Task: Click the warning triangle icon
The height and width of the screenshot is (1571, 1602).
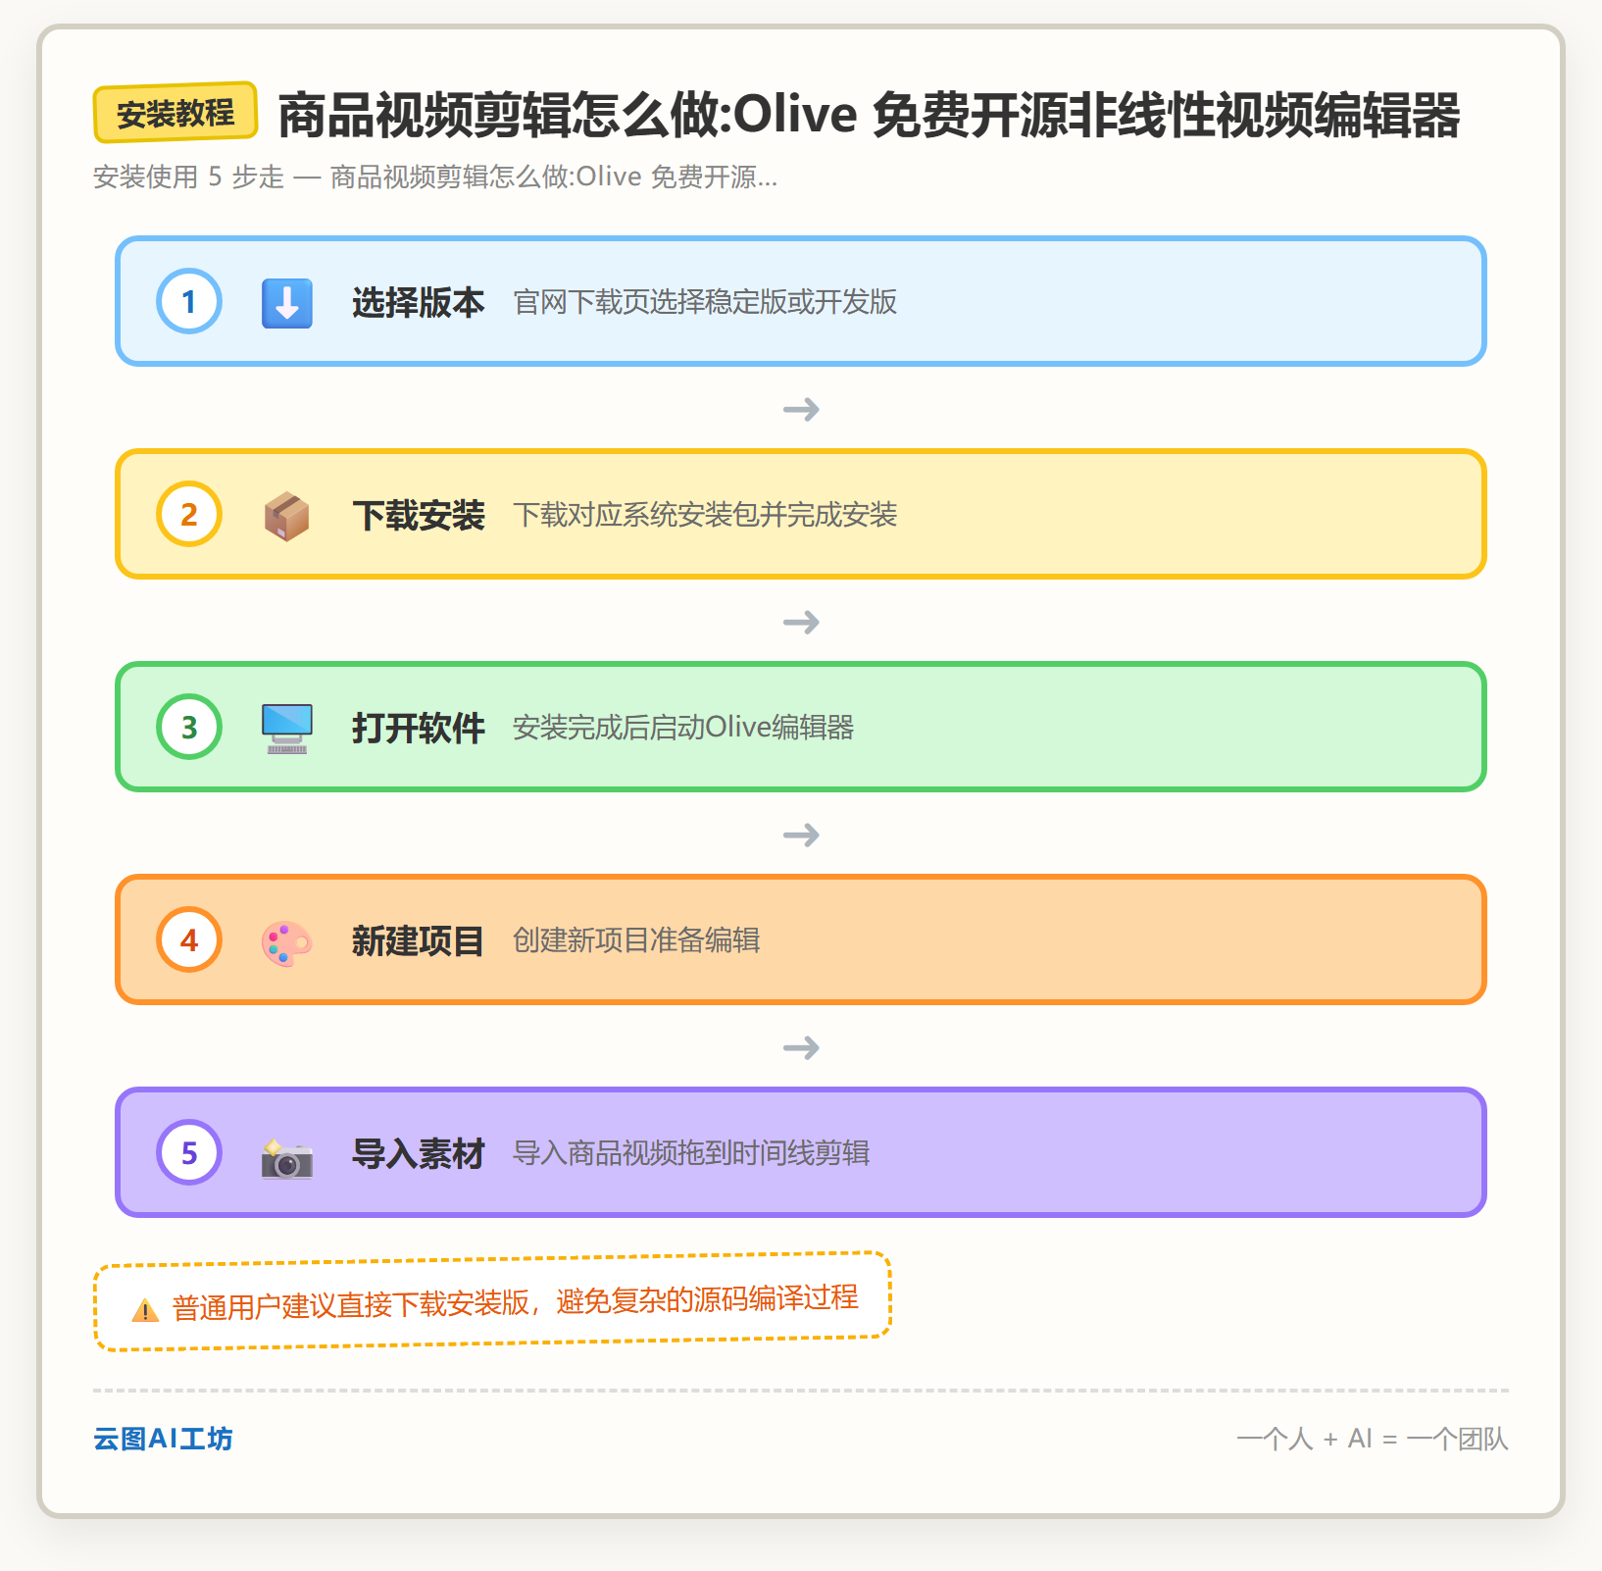Action: point(145,1309)
